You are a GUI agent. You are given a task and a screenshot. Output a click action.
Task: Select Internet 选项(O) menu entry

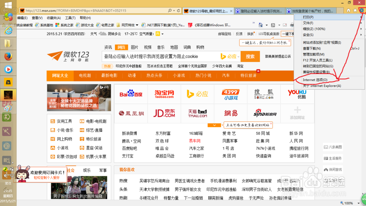coord(329,80)
